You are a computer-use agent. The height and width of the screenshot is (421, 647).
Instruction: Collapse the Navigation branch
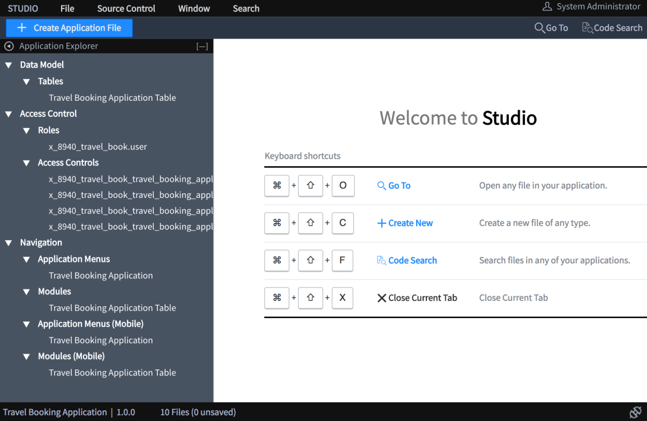(x=8, y=242)
